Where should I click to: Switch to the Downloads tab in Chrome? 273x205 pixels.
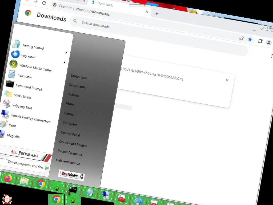[x=105, y=4]
